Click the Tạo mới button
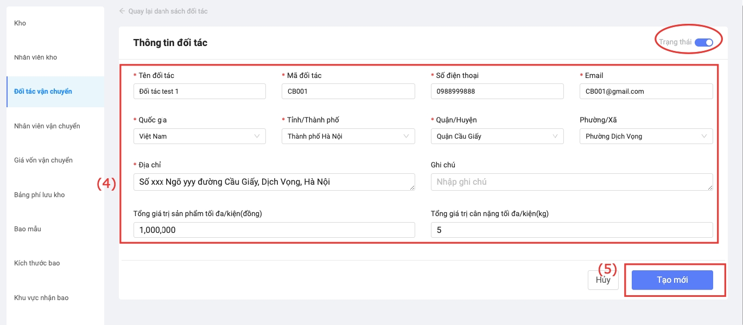This screenshot has width=743, height=325. click(672, 280)
